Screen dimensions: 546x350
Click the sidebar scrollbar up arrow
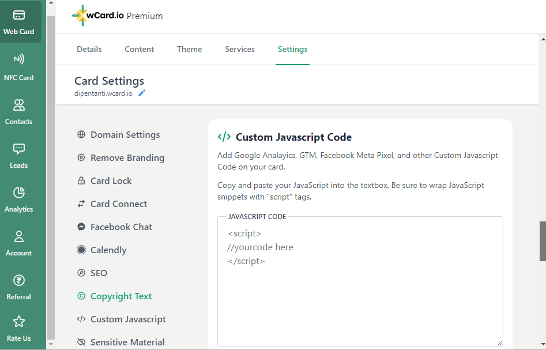tap(51, 3)
